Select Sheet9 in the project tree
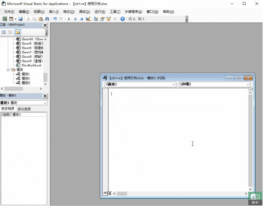Viewport: 263px width, 206px height. click(x=30, y=61)
